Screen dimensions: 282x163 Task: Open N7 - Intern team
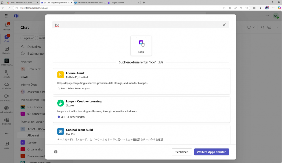coord(31,107)
